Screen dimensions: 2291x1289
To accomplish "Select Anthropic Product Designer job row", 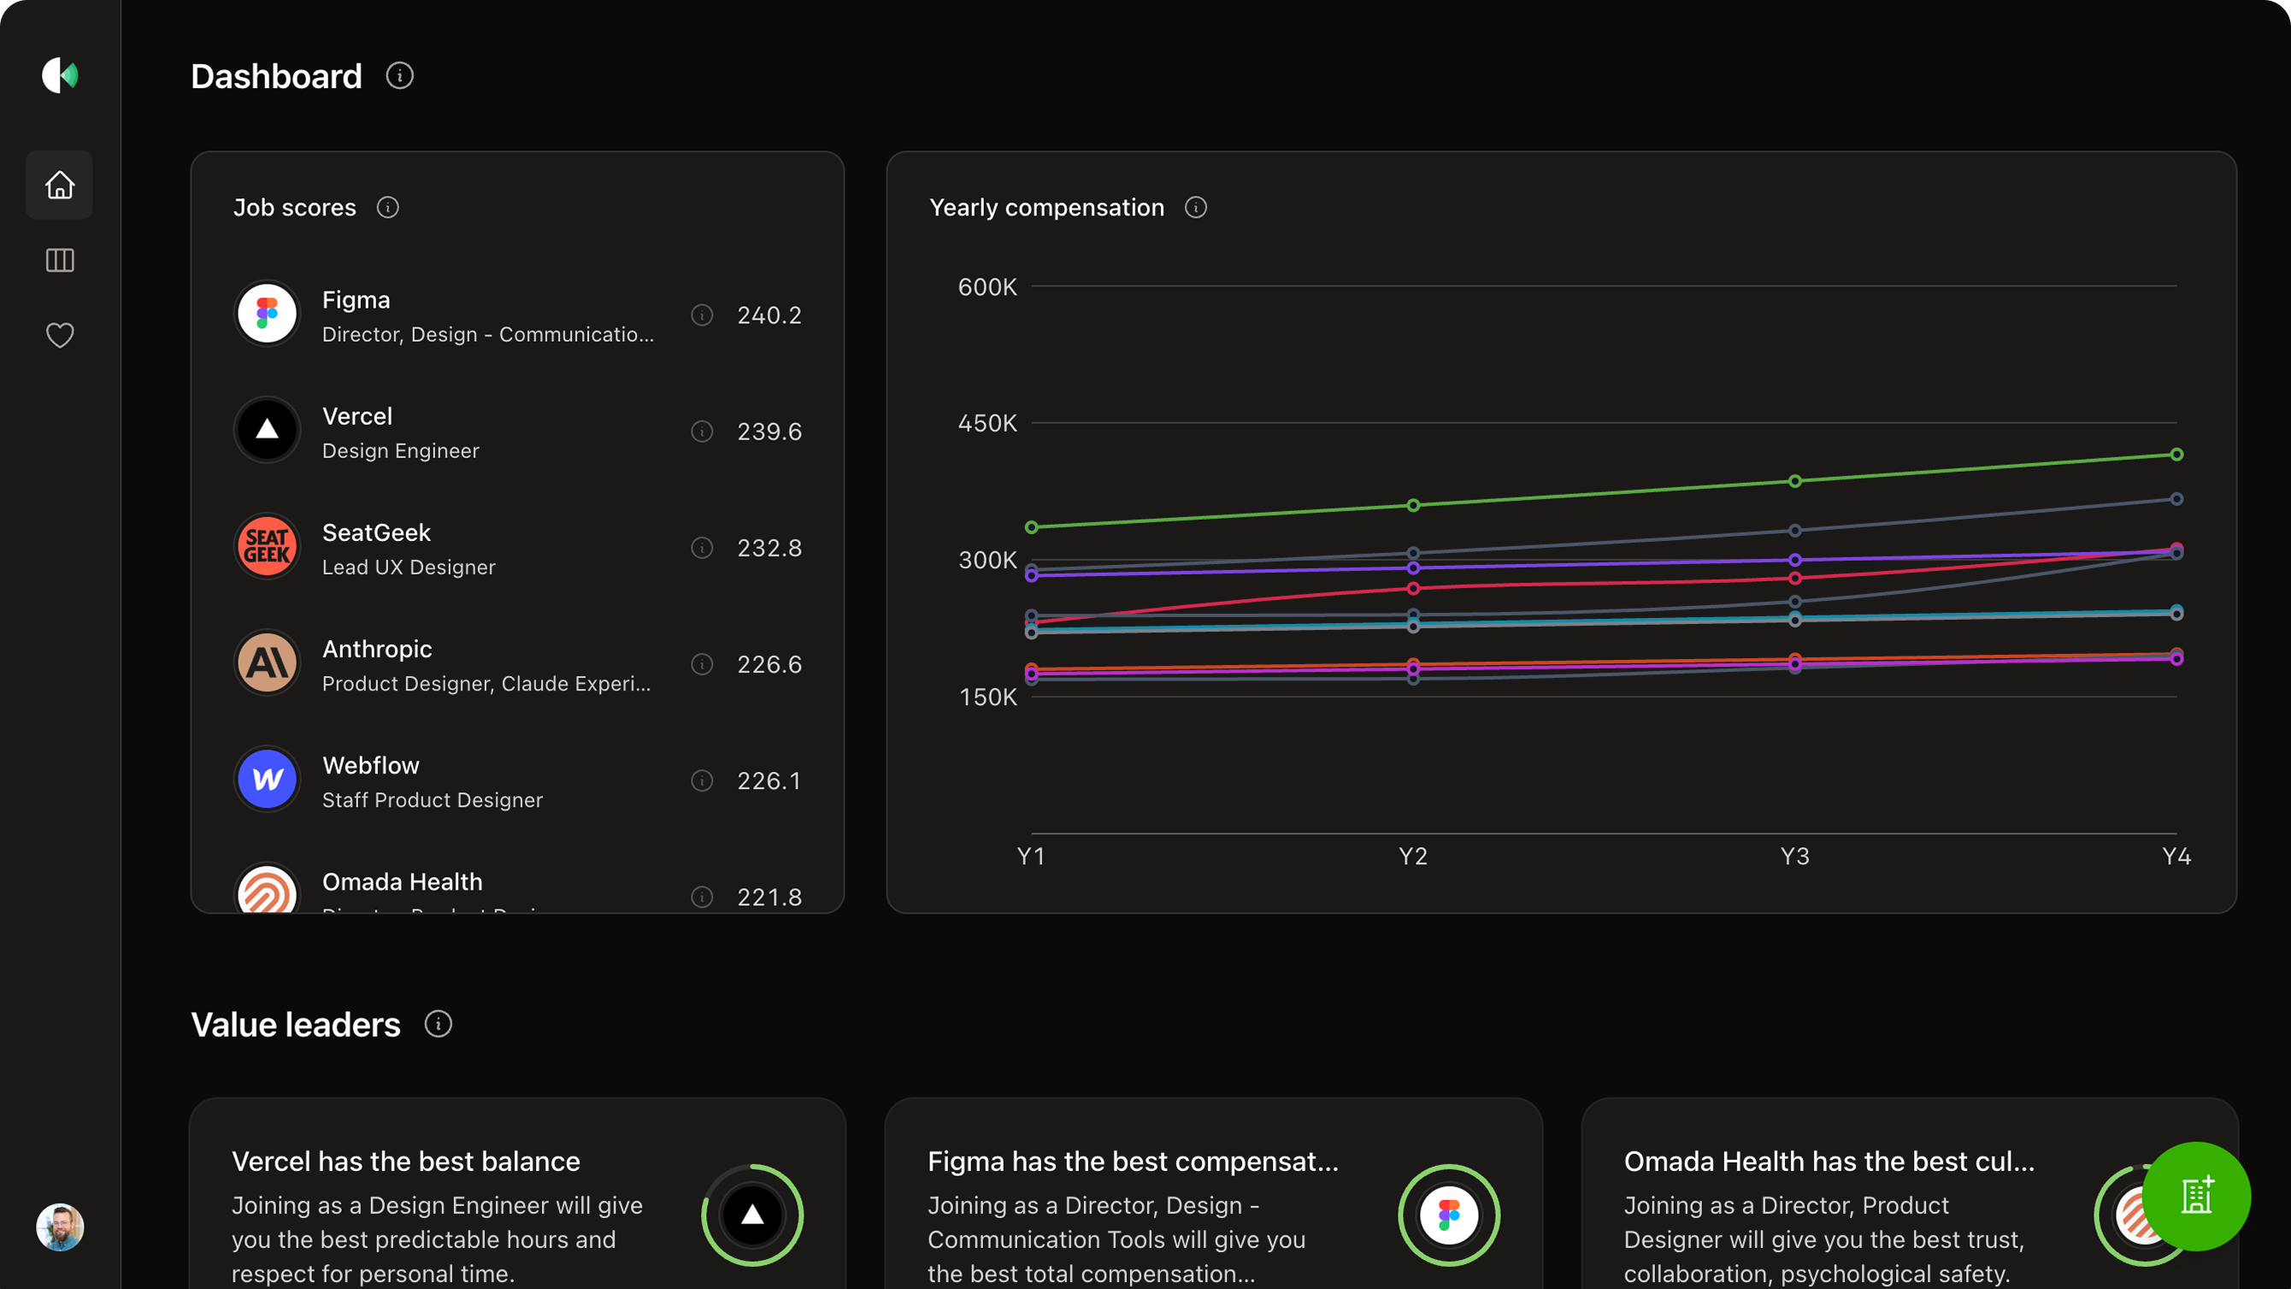I will (x=486, y=665).
